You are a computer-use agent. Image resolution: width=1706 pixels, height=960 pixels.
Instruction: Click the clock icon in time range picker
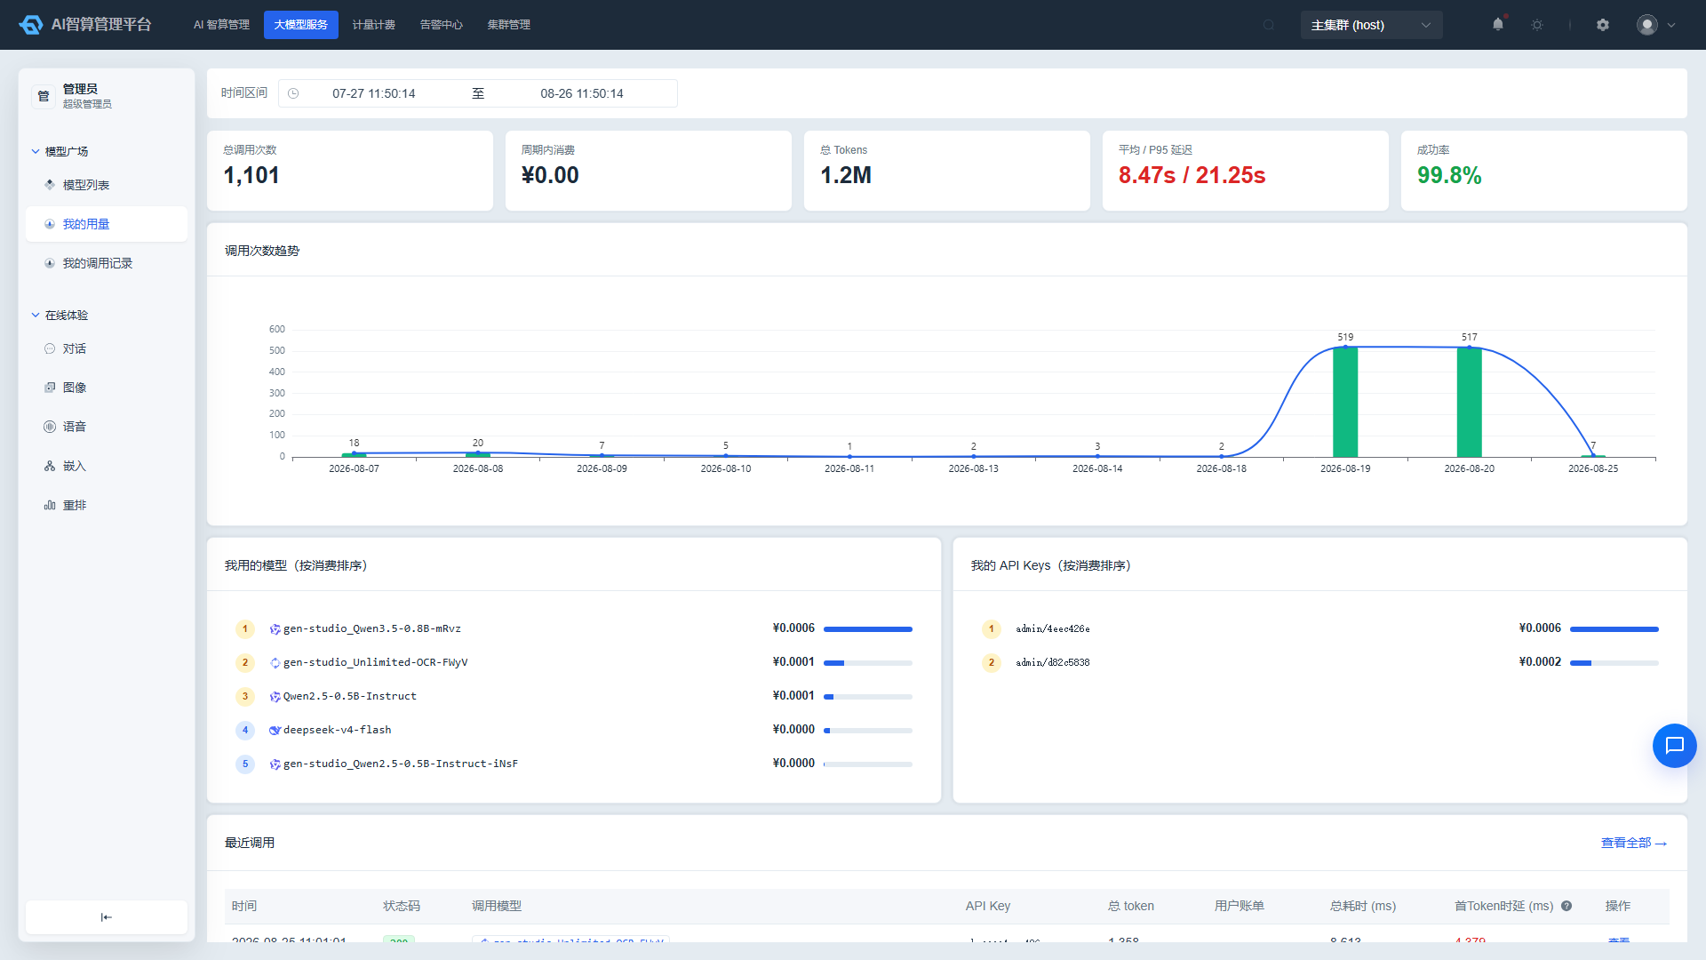tap(293, 93)
